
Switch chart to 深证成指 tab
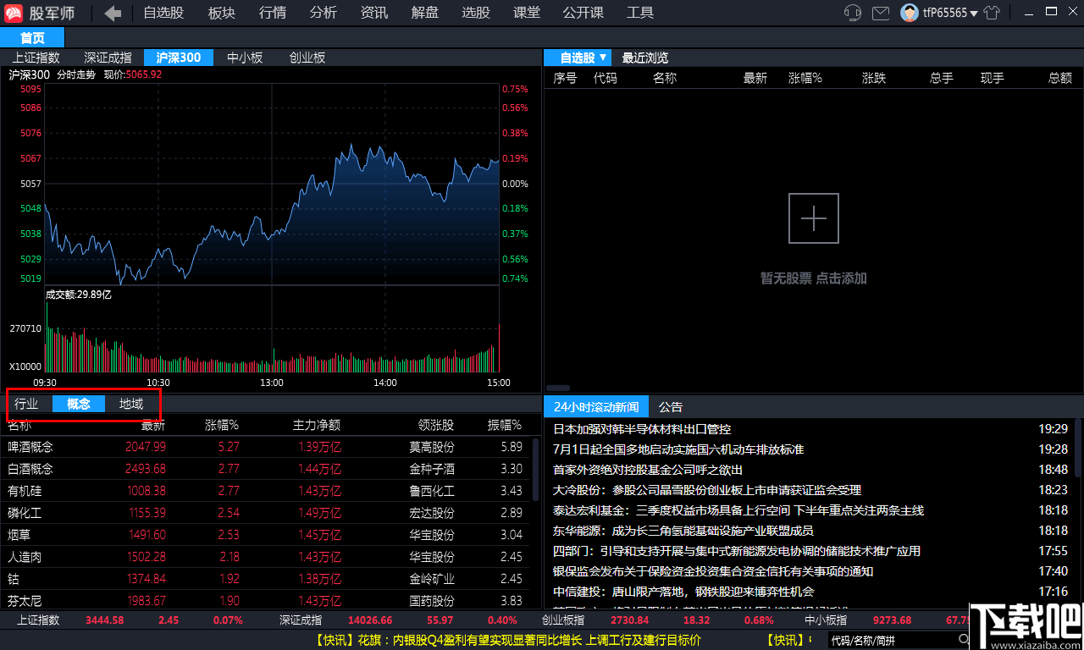(x=108, y=58)
